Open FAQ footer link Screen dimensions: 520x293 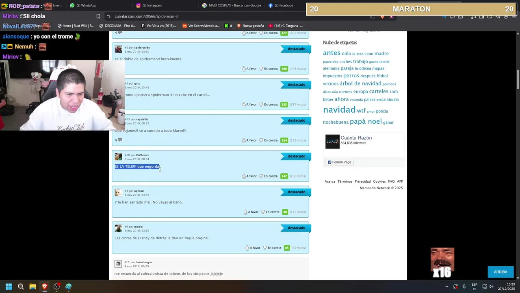click(x=391, y=181)
